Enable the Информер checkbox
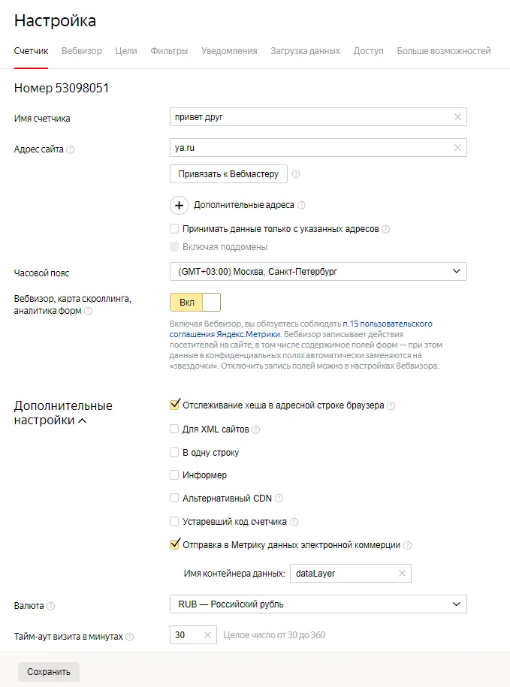This screenshot has height=687, width=510. [174, 475]
